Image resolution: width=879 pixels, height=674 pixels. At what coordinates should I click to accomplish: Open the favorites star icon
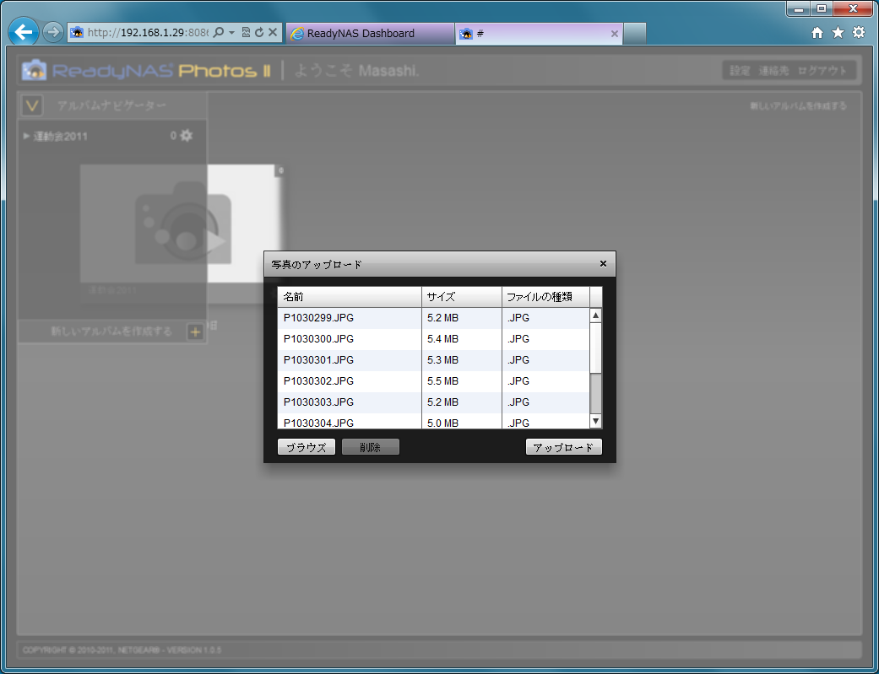click(x=838, y=33)
